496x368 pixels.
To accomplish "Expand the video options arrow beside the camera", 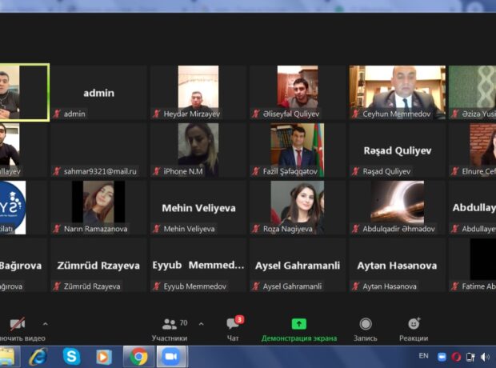I will [45, 324].
